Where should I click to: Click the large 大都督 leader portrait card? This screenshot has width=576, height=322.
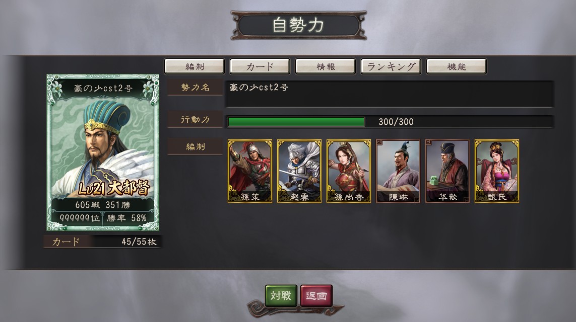pos(103,152)
